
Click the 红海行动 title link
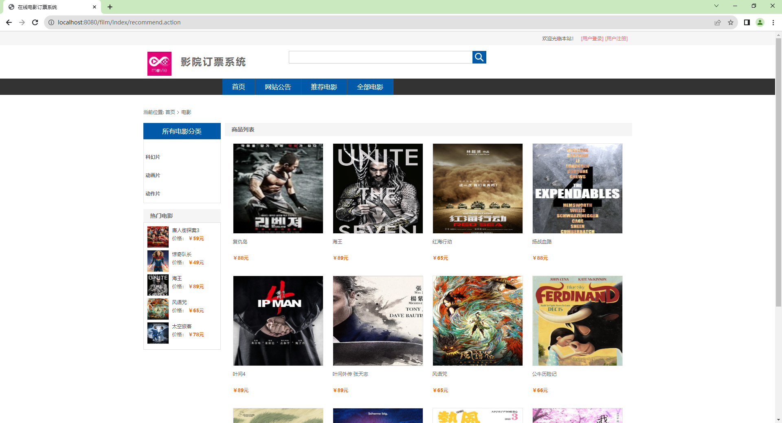[x=442, y=242]
